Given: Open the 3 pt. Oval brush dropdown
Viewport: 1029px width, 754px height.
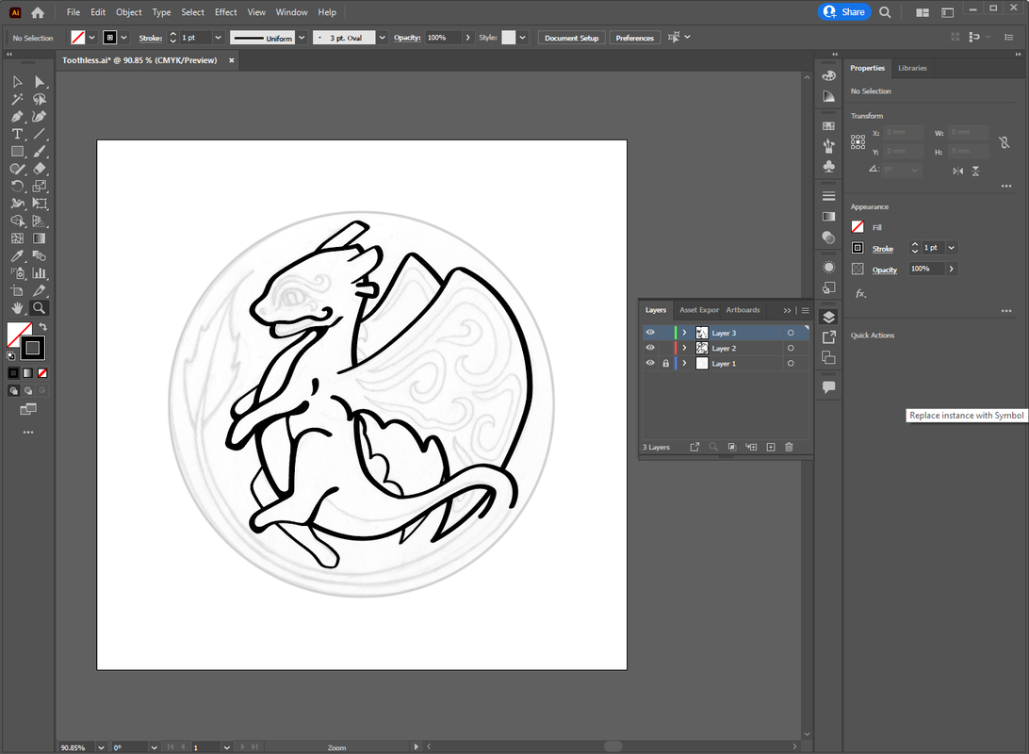Looking at the screenshot, I should [x=382, y=38].
